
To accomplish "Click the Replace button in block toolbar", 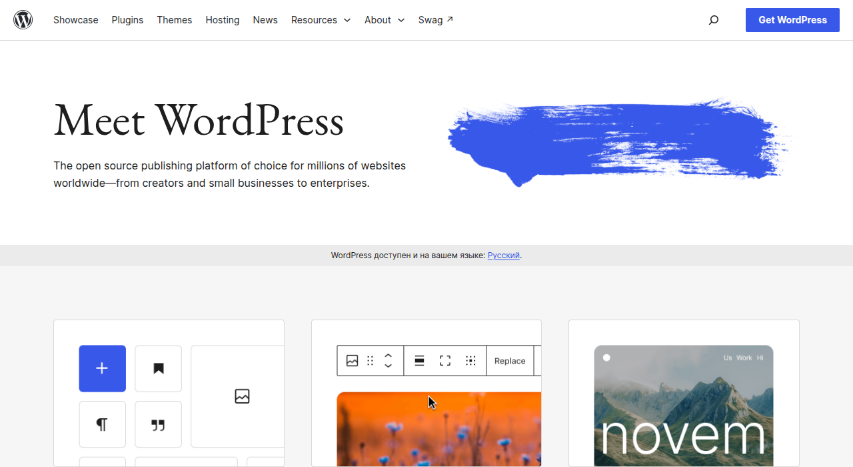I will (x=510, y=361).
